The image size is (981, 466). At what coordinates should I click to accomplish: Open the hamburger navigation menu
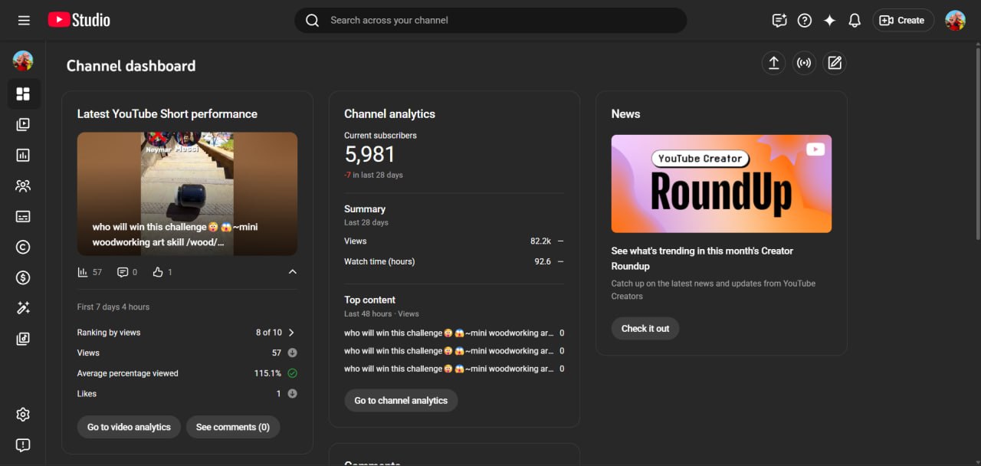click(x=24, y=21)
